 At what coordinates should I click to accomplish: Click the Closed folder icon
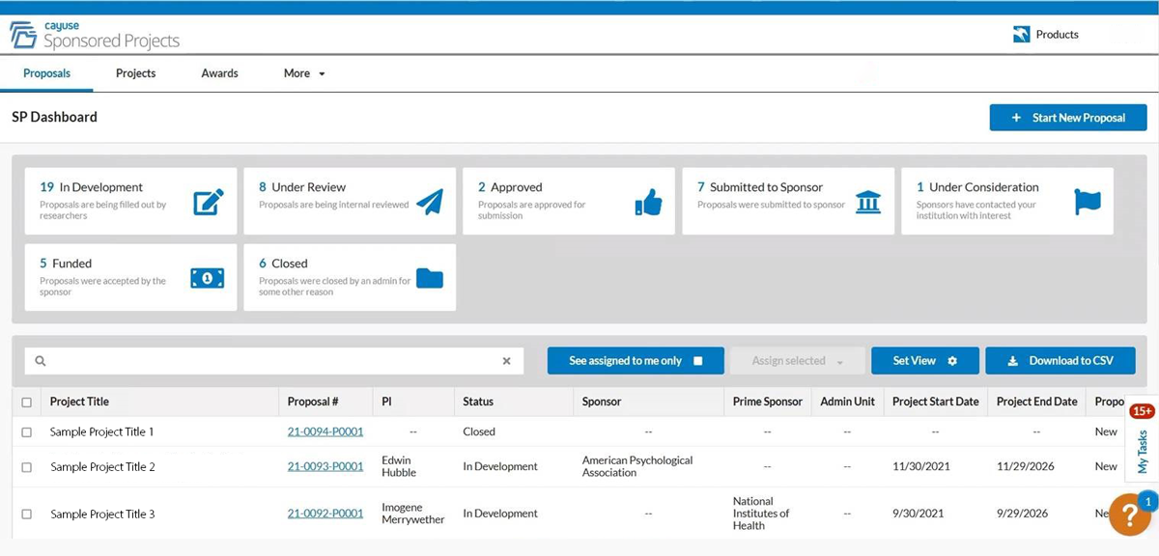[x=429, y=278]
